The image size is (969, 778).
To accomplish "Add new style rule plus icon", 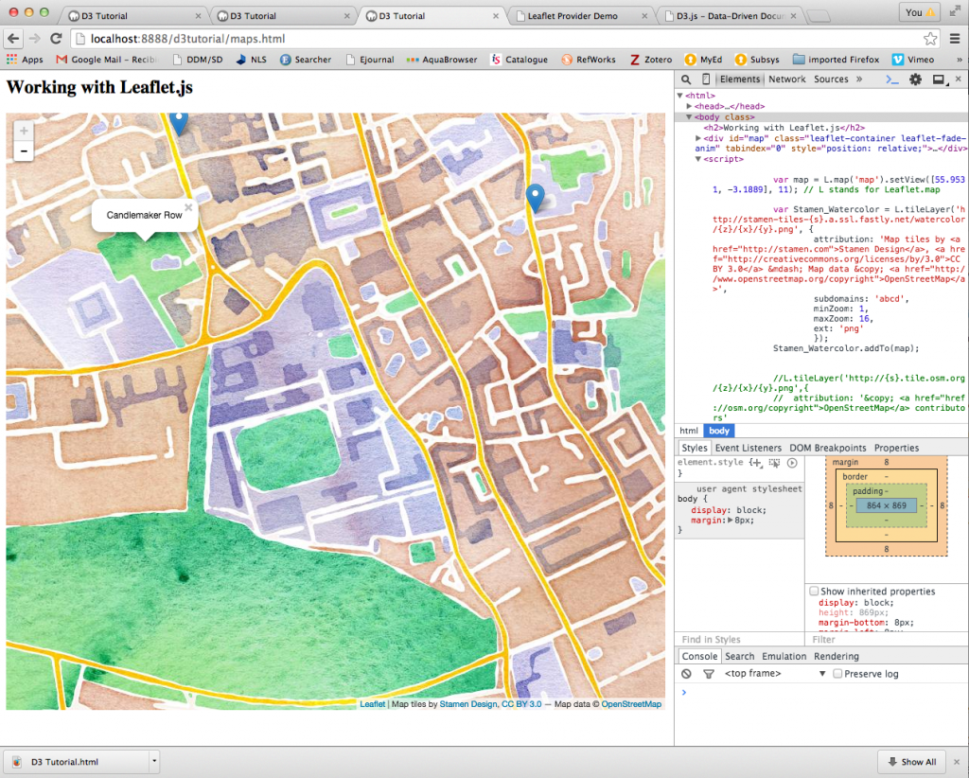I will pos(756,463).
